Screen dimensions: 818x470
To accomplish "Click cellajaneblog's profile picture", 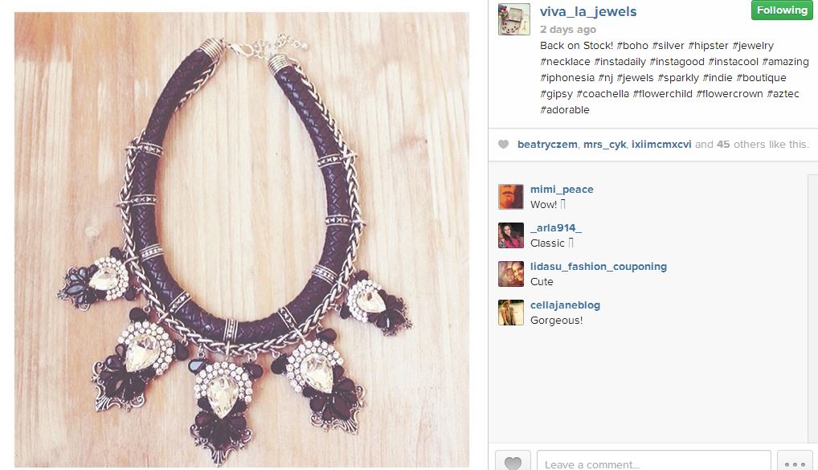I will tap(511, 313).
